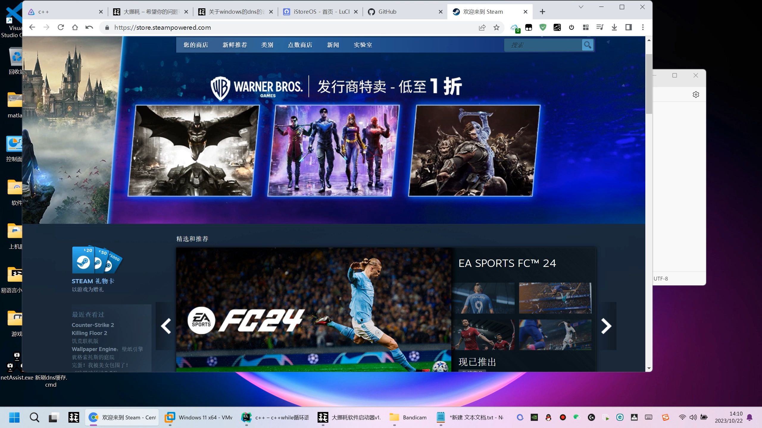Open the ESET tray icon
The height and width of the screenshot is (428, 762).
pyautogui.click(x=620, y=417)
